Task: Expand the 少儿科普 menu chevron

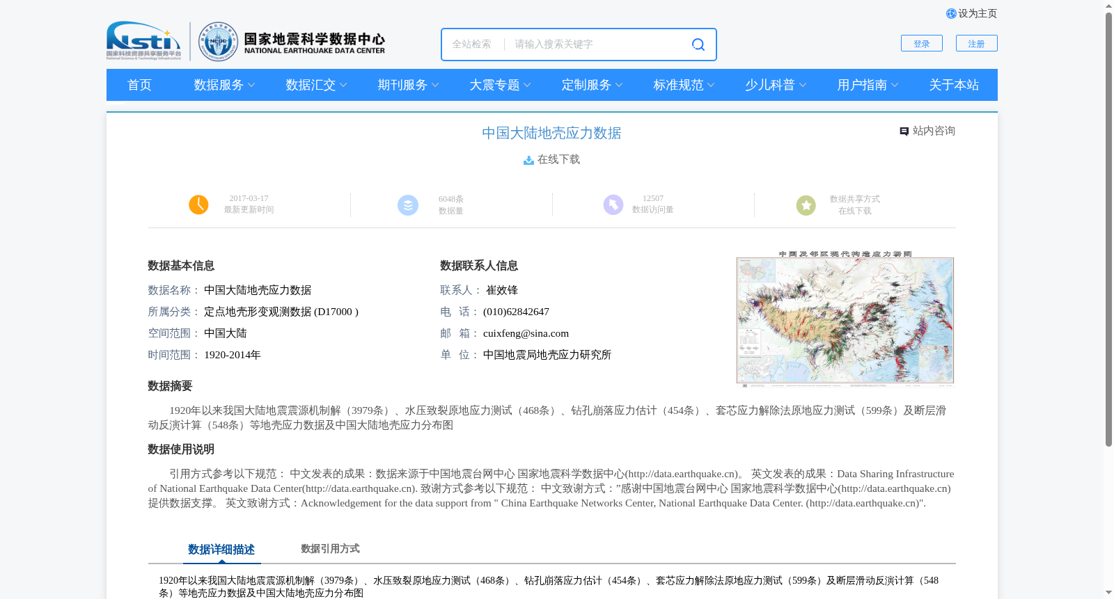Action: tap(803, 85)
